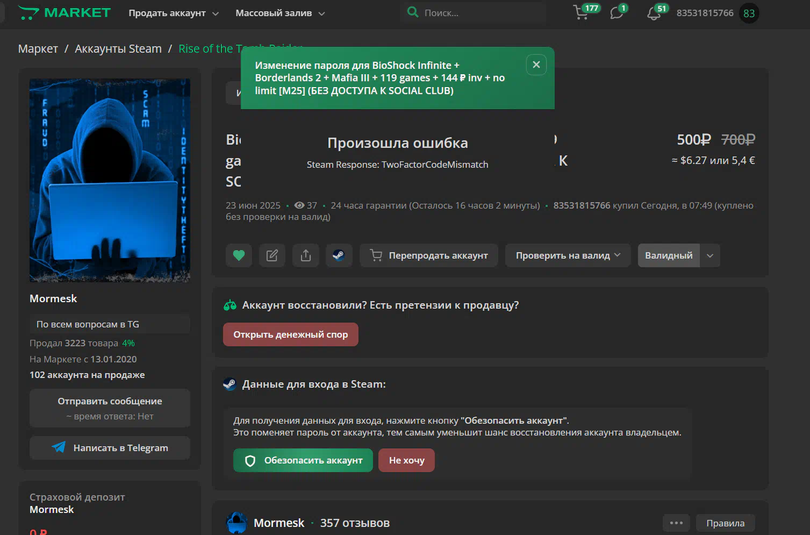The image size is (810, 535).
Task: Click Перепродать аккаунт button
Action: click(429, 255)
